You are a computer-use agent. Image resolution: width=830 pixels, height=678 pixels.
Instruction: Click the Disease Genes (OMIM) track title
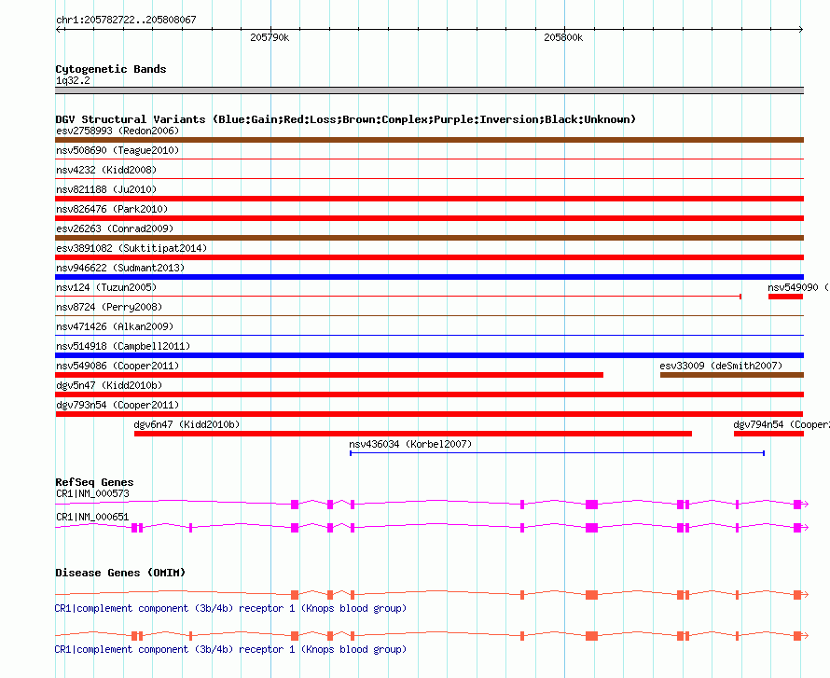coord(119,573)
